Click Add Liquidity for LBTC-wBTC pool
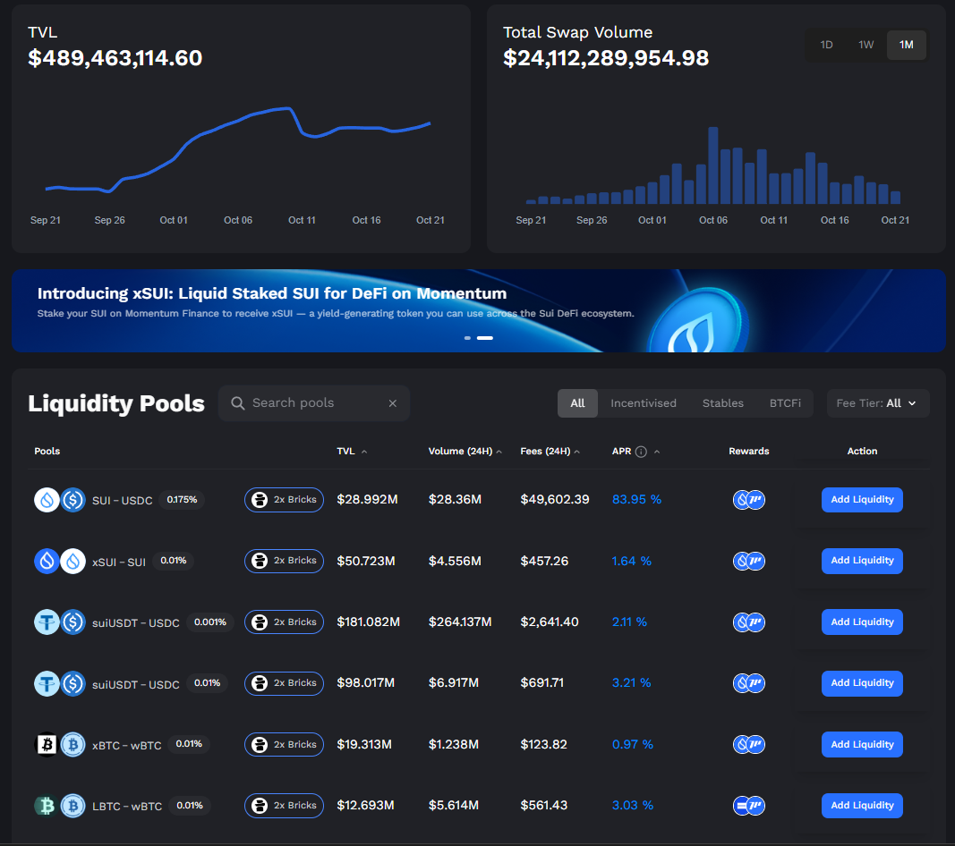The image size is (955, 846). (x=862, y=805)
